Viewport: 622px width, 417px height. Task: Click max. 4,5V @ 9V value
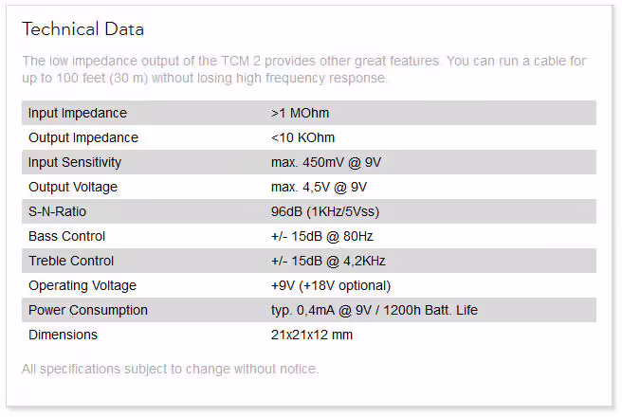(x=319, y=187)
